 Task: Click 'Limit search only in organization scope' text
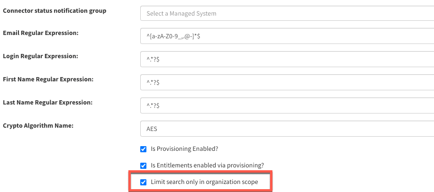pos(204,182)
